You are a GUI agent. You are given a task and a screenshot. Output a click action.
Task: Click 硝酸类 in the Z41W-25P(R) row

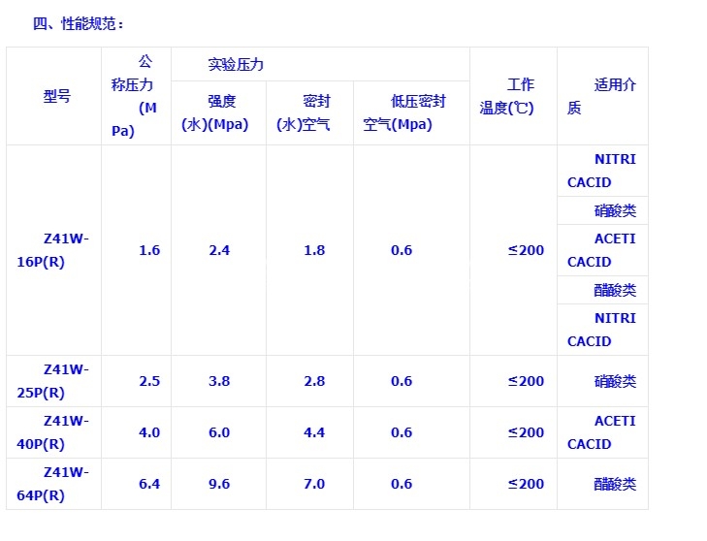[x=615, y=381]
